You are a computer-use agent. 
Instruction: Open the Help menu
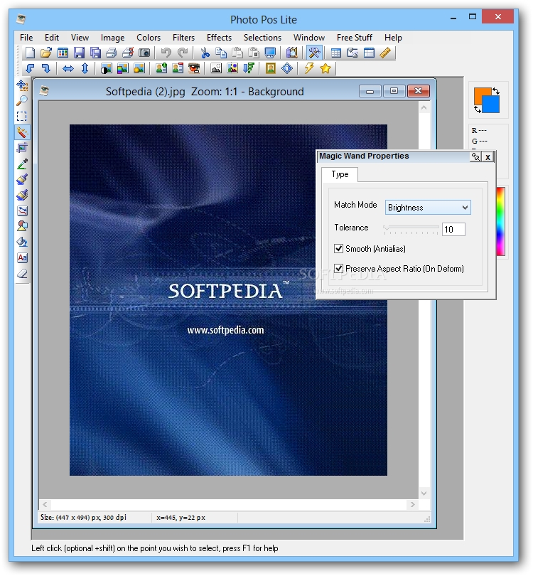(x=393, y=38)
